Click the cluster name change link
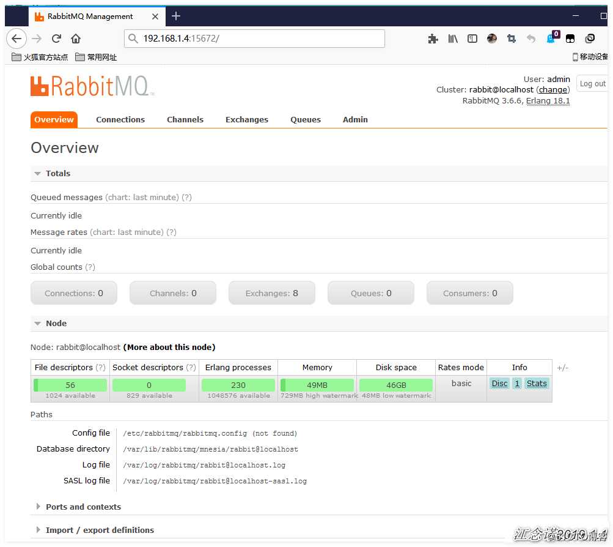The image size is (613, 547). click(552, 89)
